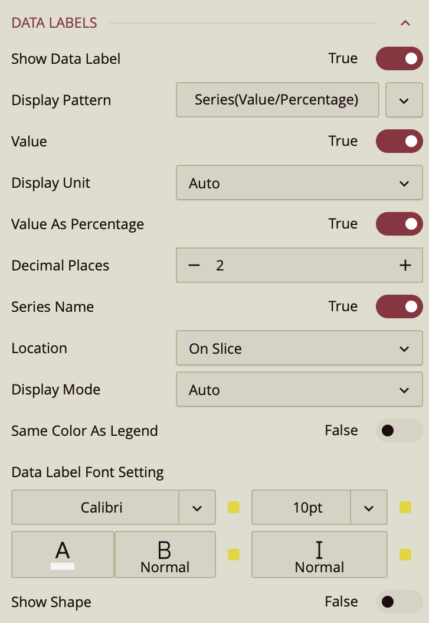Switch off the Series Name toggle
The image size is (429, 623).
tap(399, 306)
